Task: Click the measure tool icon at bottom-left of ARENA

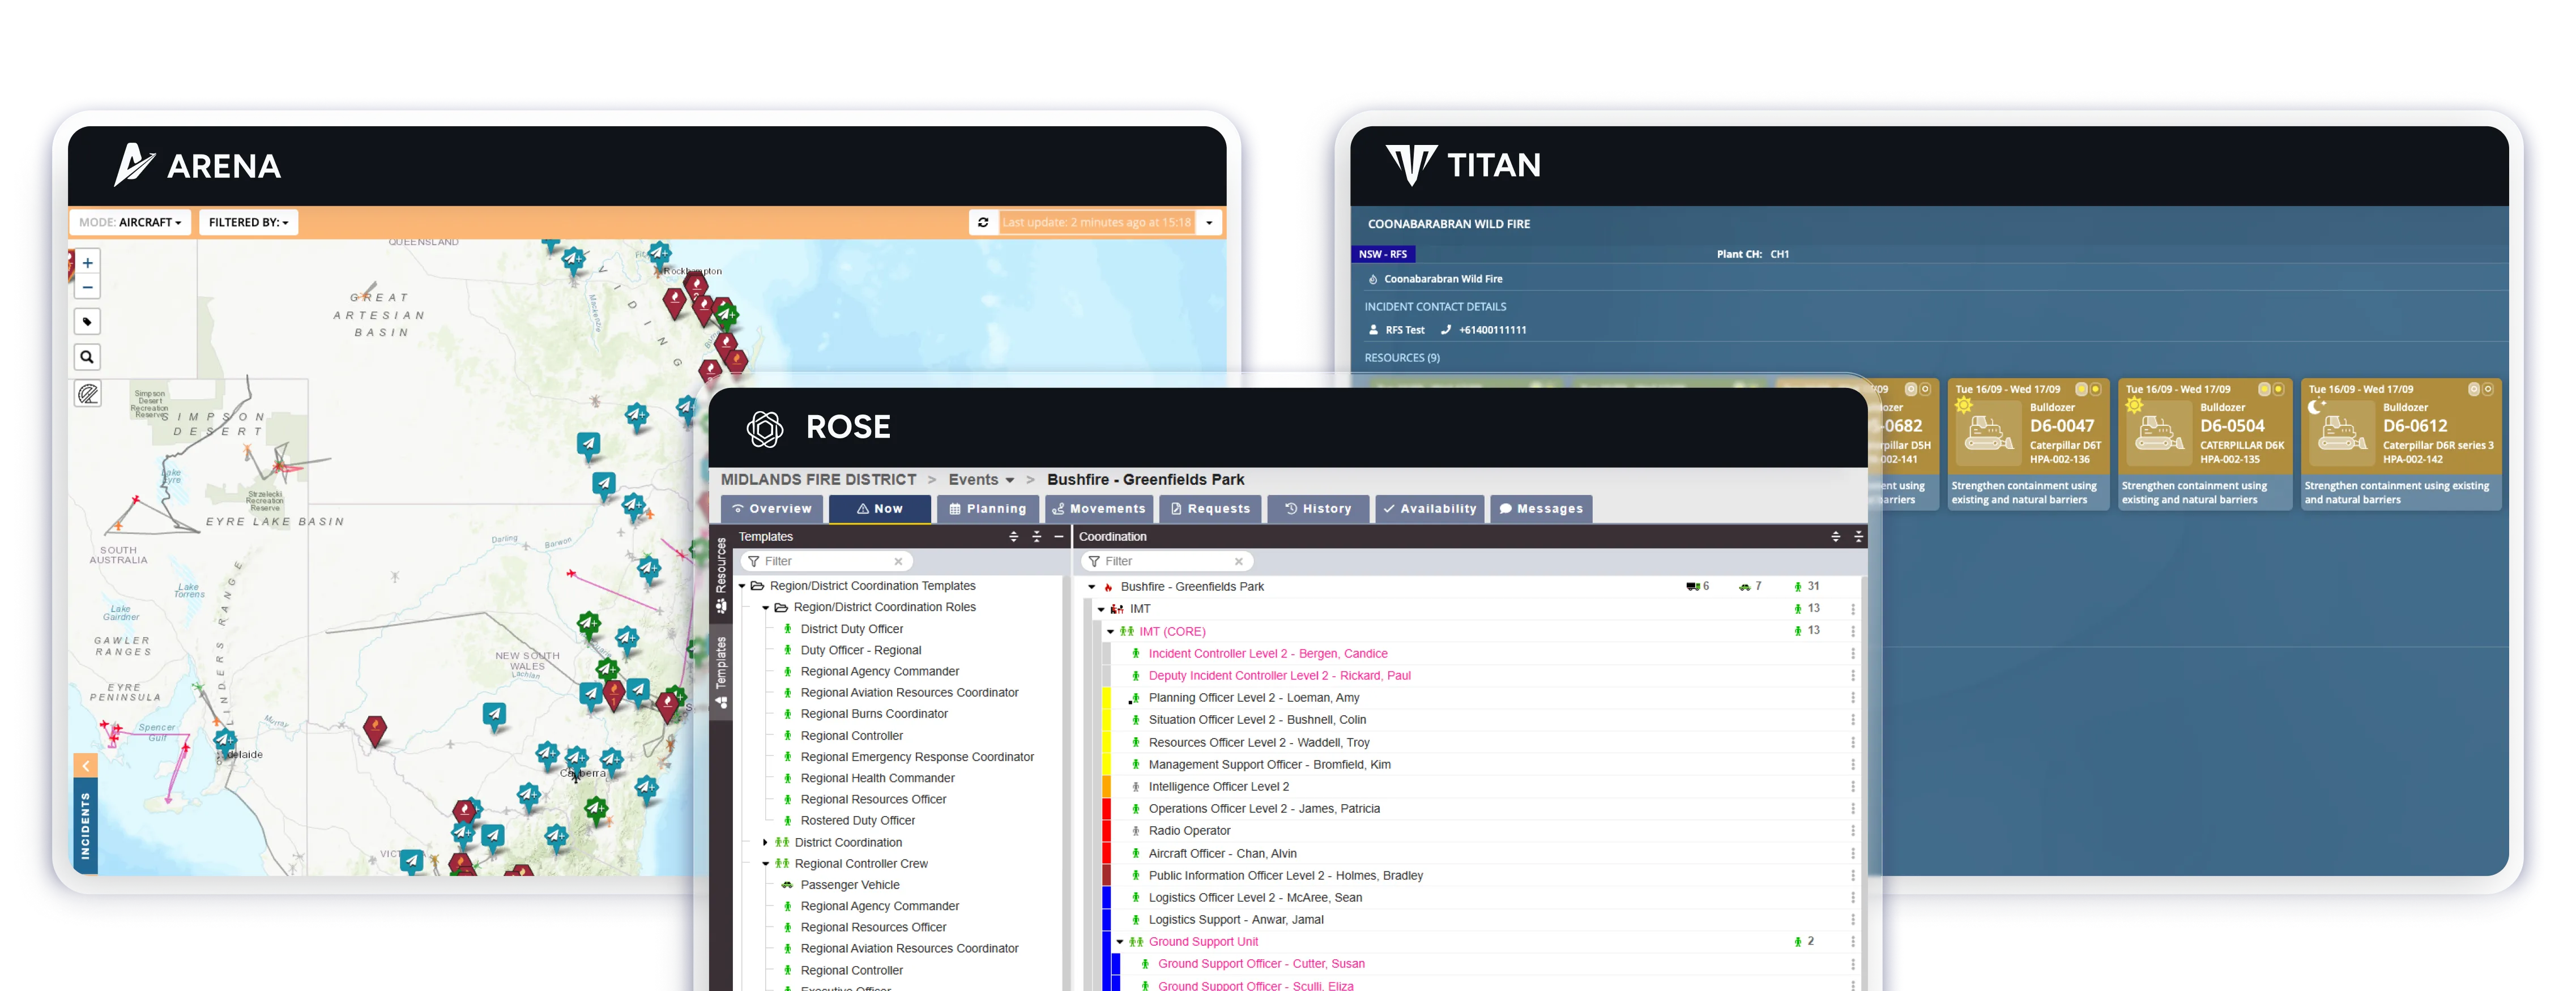Action: click(87, 393)
